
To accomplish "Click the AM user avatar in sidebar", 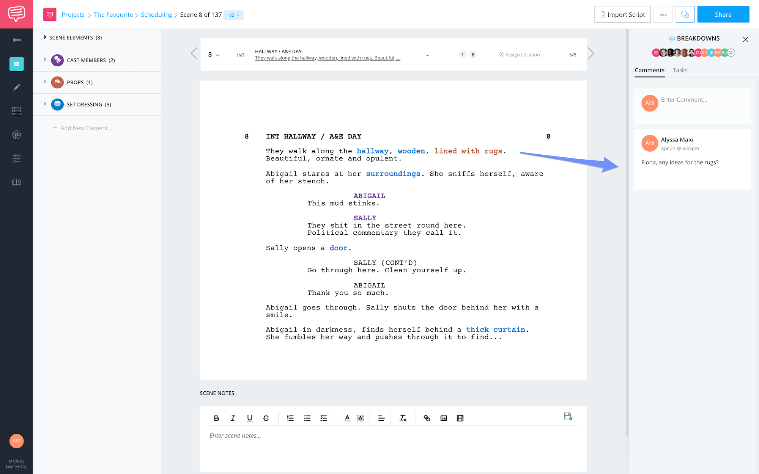I will tap(16, 441).
